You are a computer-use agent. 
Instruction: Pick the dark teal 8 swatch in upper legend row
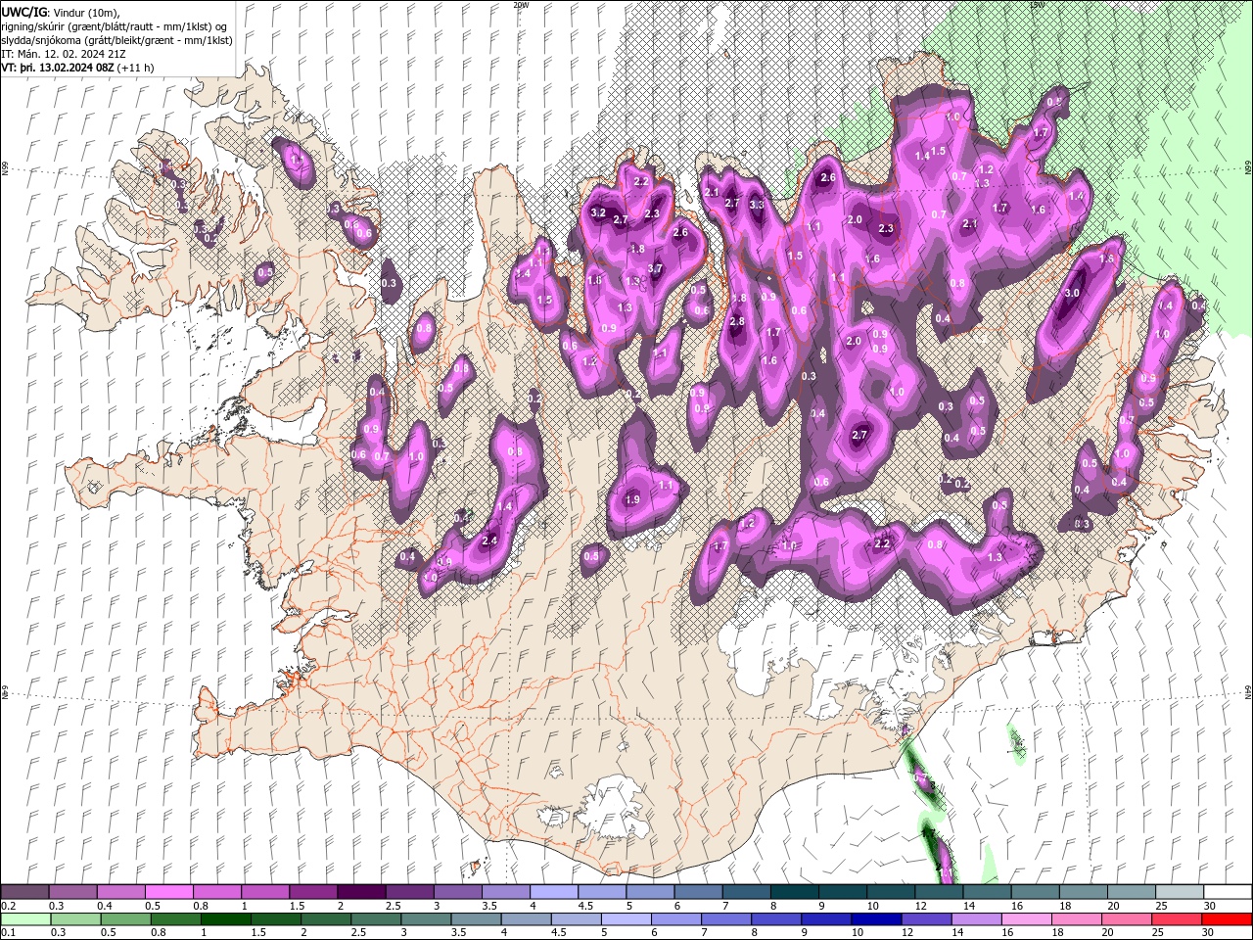794,892
